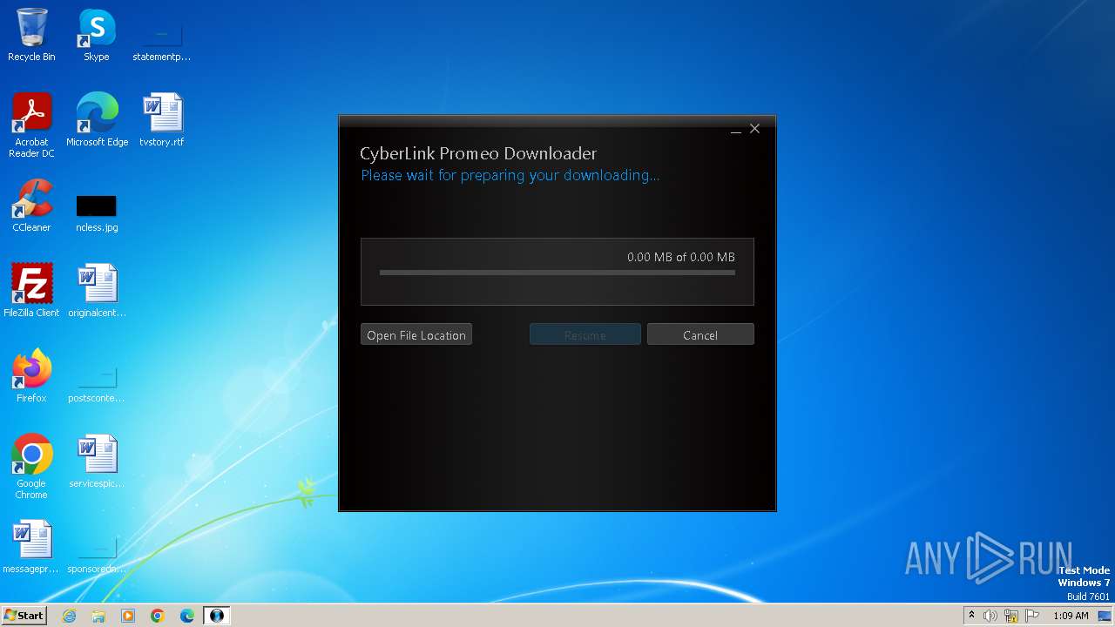Image resolution: width=1115 pixels, height=627 pixels.
Task: Select the originalcent... document
Action: (x=97, y=291)
